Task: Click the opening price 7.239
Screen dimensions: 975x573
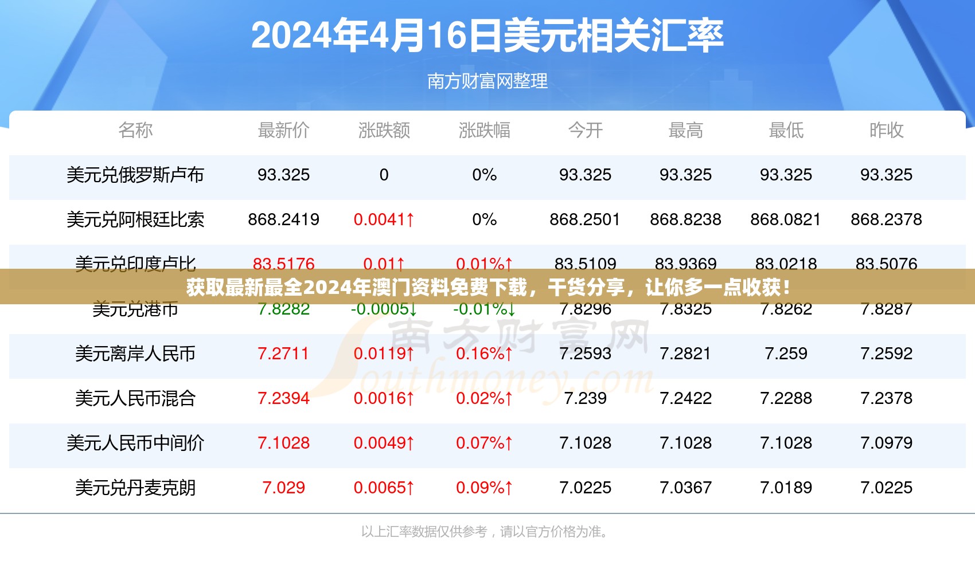Action: click(x=585, y=398)
